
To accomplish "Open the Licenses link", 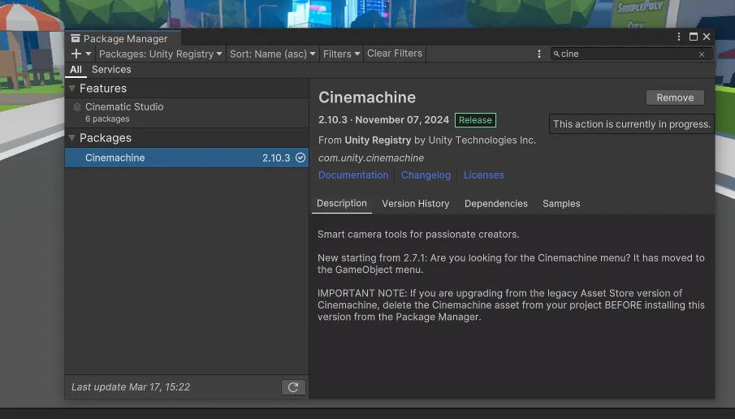I will pyautogui.click(x=484, y=175).
